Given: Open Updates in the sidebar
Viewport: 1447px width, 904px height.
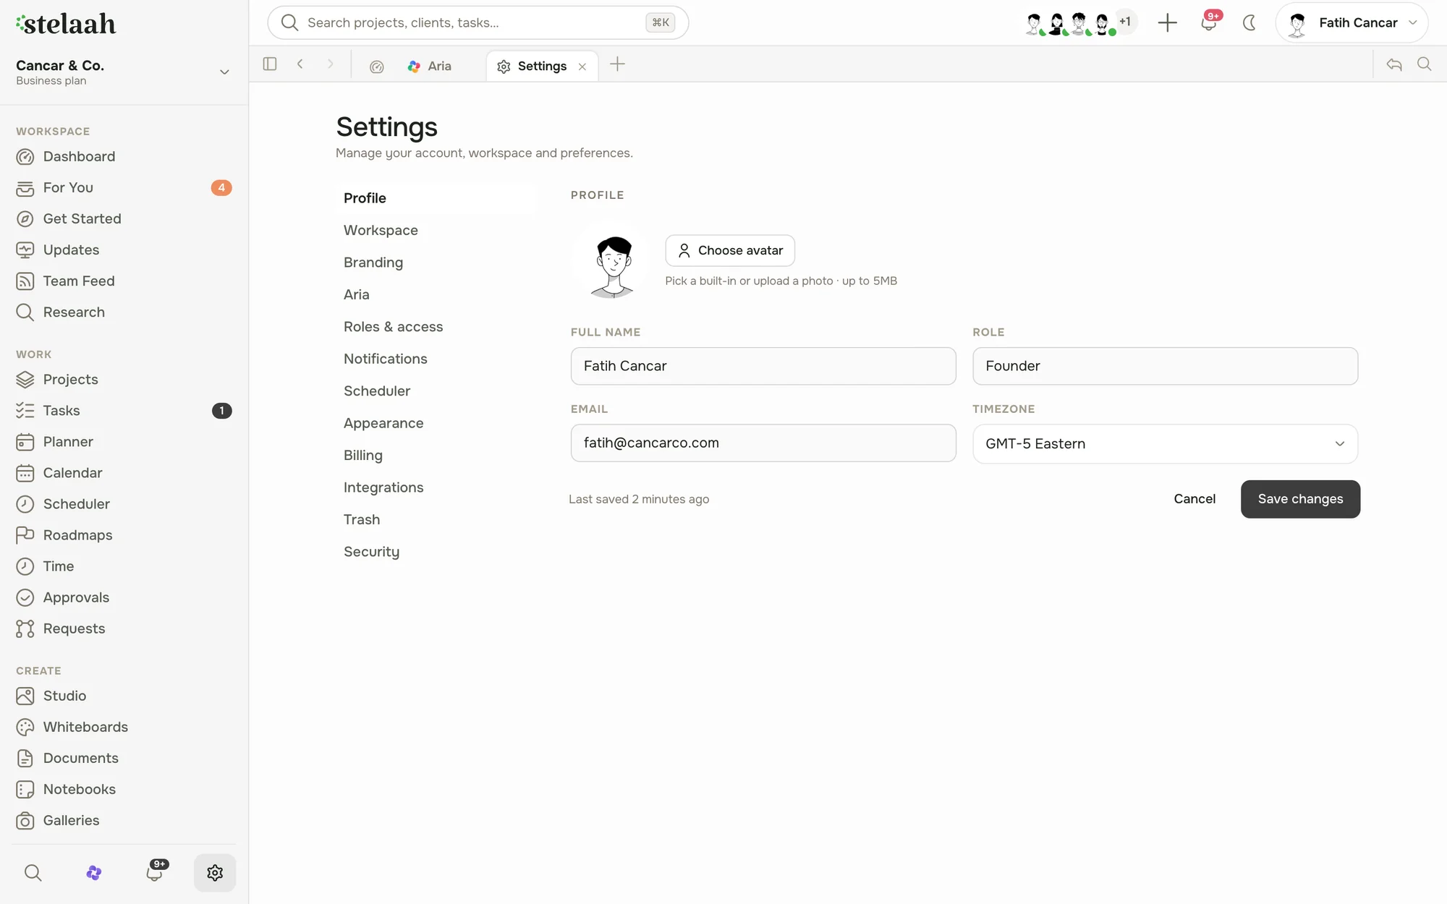Looking at the screenshot, I should (123, 250).
